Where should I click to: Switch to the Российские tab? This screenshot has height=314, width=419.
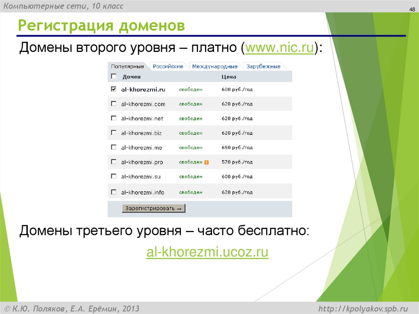pyautogui.click(x=167, y=66)
